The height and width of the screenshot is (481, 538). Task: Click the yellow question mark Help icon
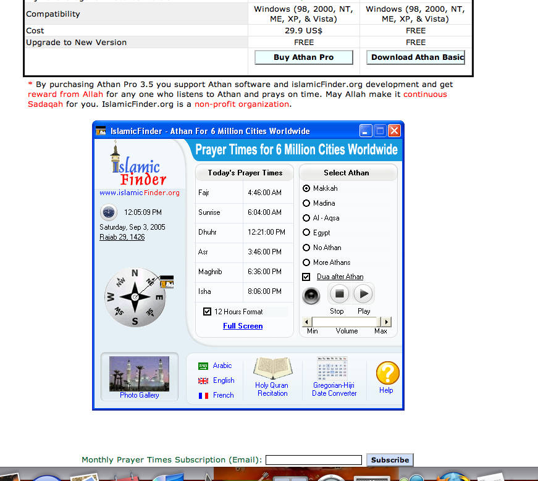[388, 373]
